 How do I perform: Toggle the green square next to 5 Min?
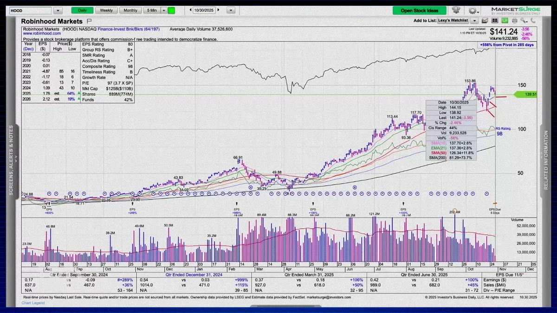pos(171,10)
